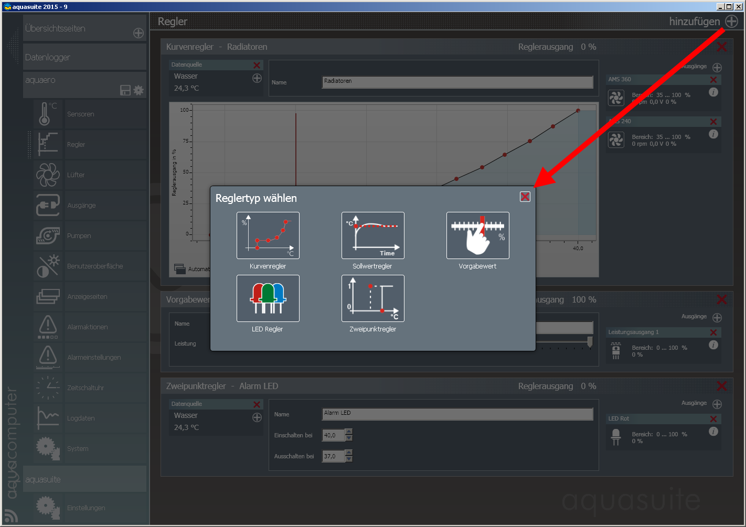Remove the AMS 360 output

pos(713,80)
